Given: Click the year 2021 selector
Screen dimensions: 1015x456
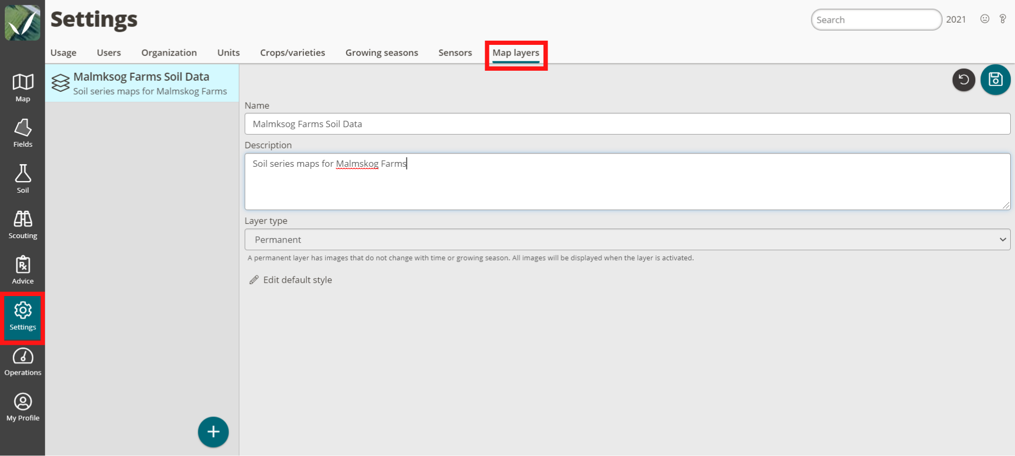Looking at the screenshot, I should click(x=956, y=20).
